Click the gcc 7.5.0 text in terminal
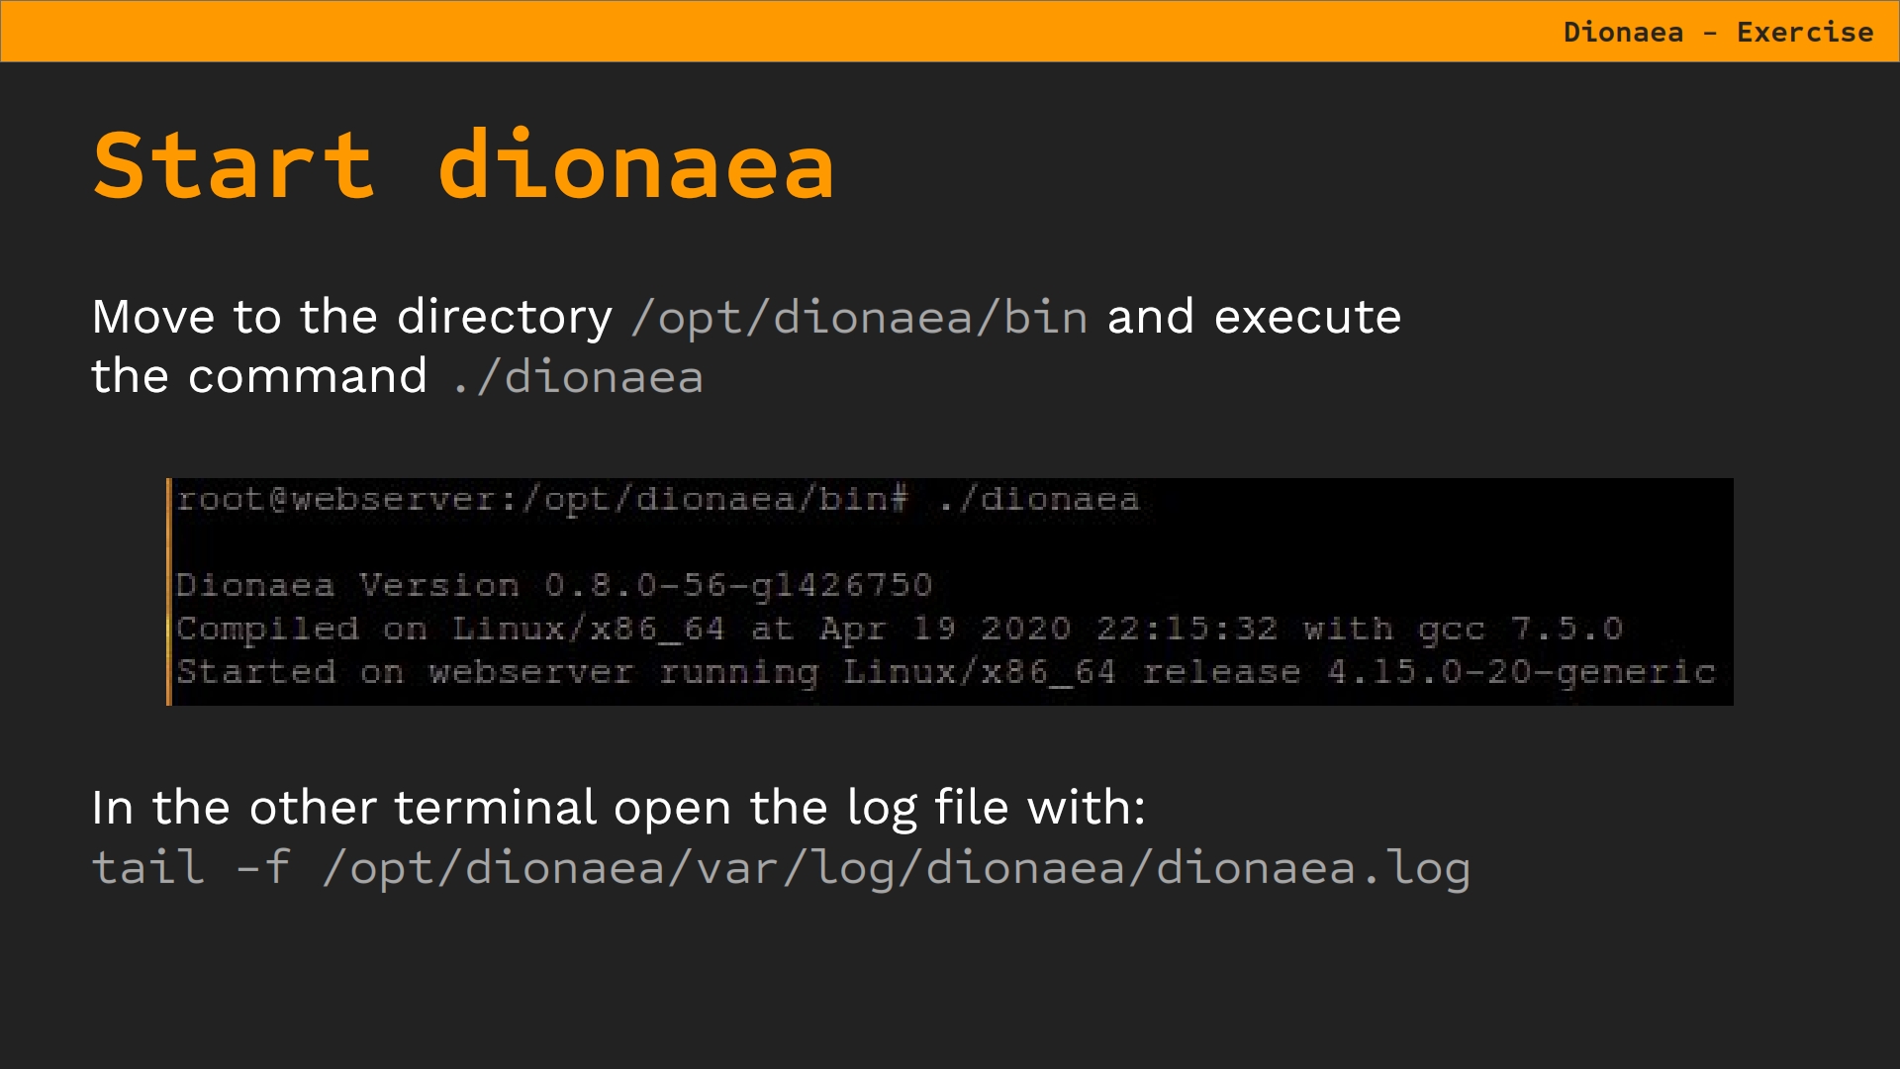 click(1520, 630)
